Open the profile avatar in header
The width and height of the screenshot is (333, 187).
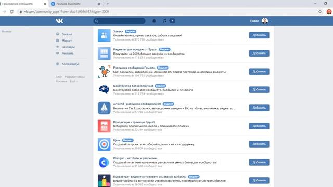pyautogui.click(x=265, y=21)
